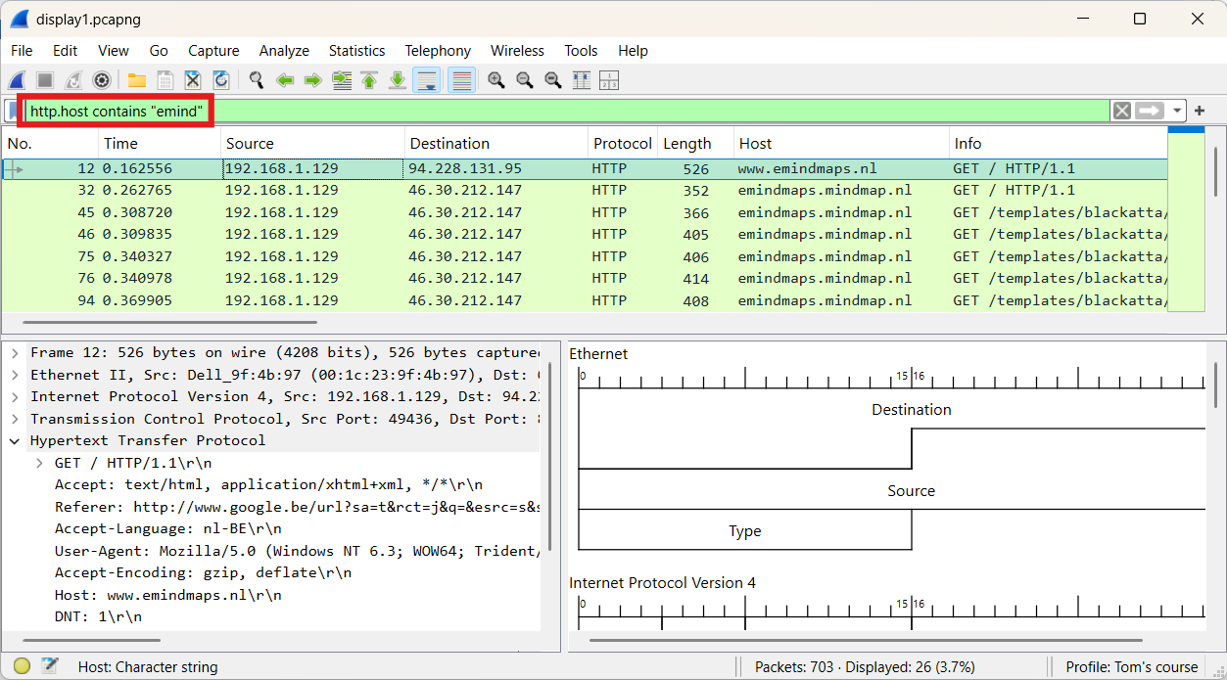Open the Statistics menu
This screenshot has height=680, width=1227.
pyautogui.click(x=356, y=51)
